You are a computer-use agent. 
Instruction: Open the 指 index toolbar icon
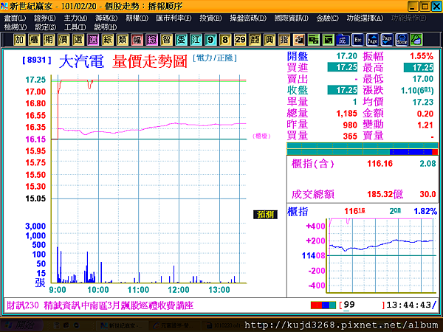(x=284, y=40)
